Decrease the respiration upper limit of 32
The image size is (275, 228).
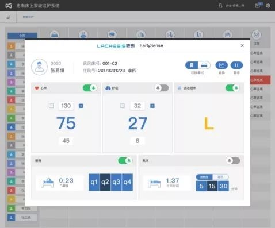coord(123,106)
